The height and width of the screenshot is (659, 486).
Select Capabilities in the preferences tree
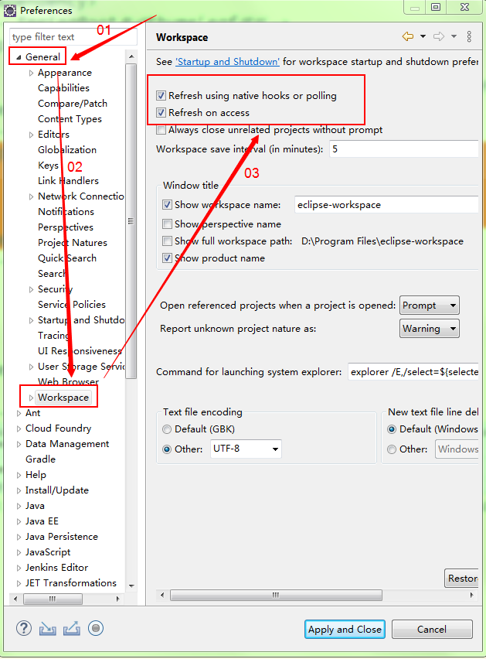click(x=63, y=88)
